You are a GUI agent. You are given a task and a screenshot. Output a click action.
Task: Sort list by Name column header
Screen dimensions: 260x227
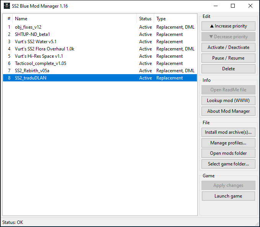[x=75, y=19]
